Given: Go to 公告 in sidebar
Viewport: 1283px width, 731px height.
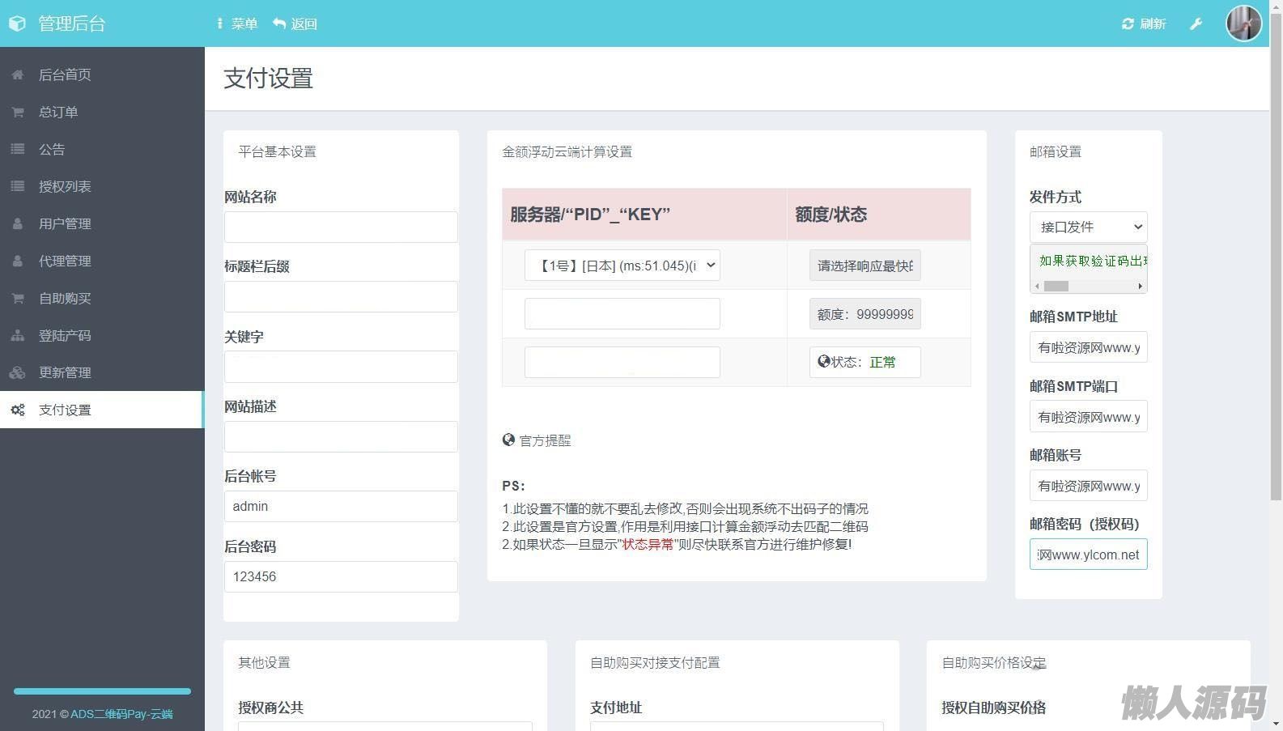Looking at the screenshot, I should [52, 150].
